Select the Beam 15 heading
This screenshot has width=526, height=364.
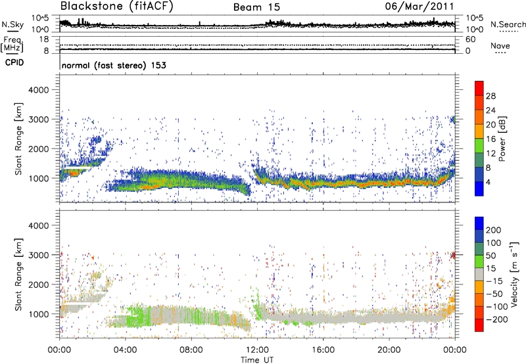tap(256, 7)
